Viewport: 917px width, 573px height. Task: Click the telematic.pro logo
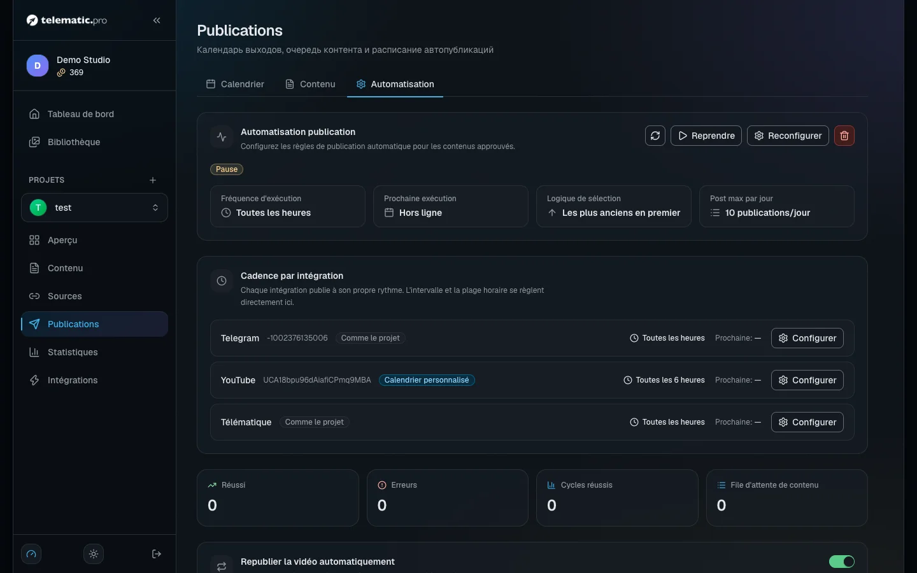coord(67,20)
